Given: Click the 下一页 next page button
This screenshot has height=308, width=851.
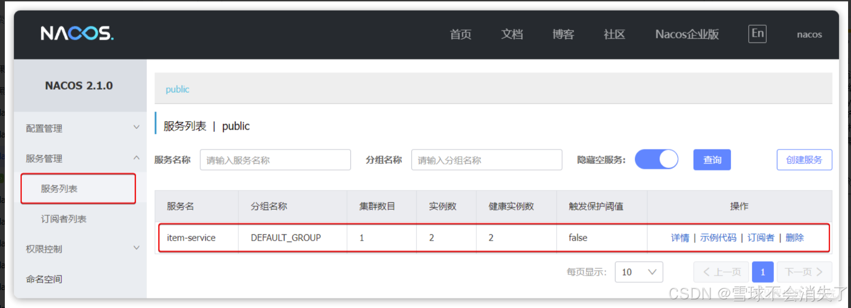Looking at the screenshot, I should click(x=804, y=272).
